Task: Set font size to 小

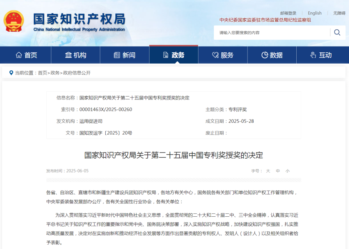Action: pos(287,171)
